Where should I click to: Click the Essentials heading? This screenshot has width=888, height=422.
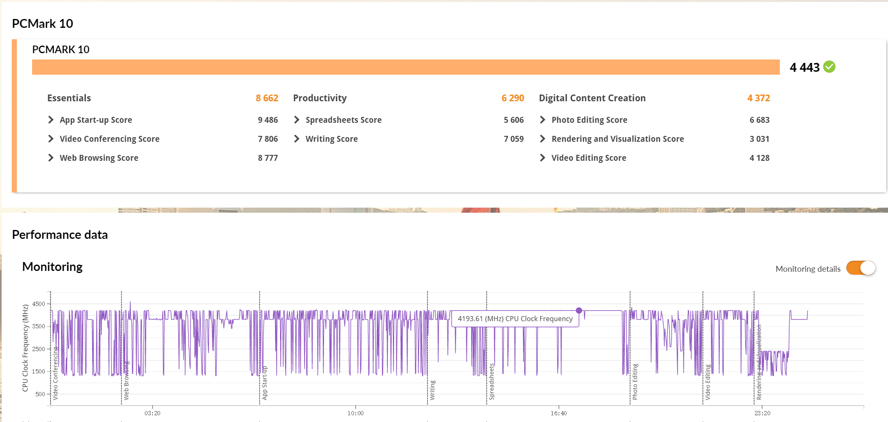click(69, 98)
